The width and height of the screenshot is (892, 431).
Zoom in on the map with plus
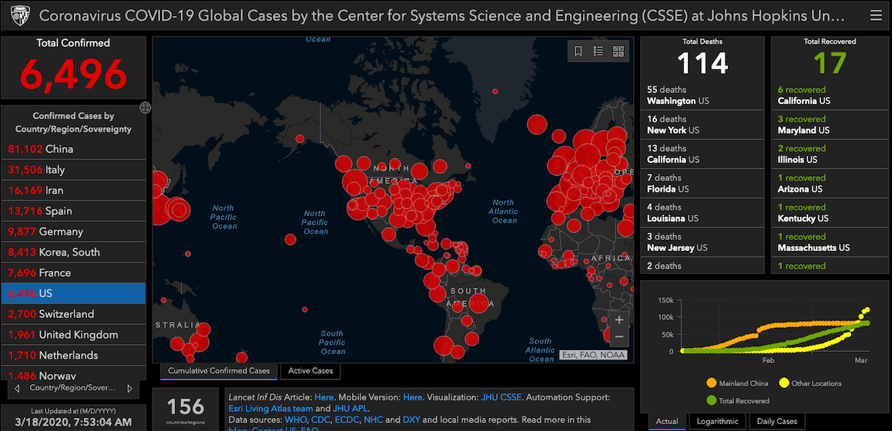pyautogui.click(x=619, y=319)
